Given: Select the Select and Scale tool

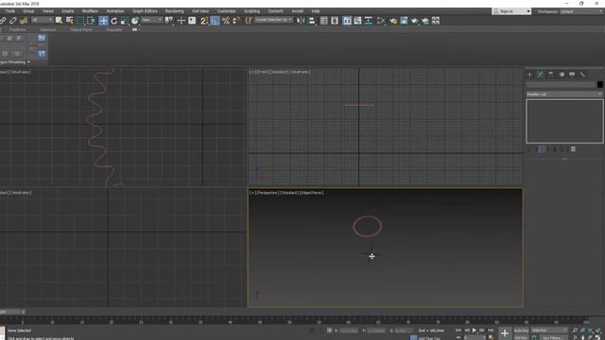Looking at the screenshot, I should (124, 21).
